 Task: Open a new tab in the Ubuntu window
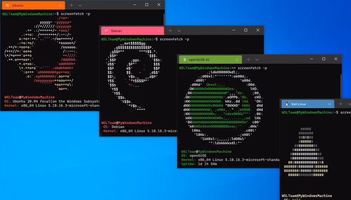pyautogui.click(x=71, y=5)
